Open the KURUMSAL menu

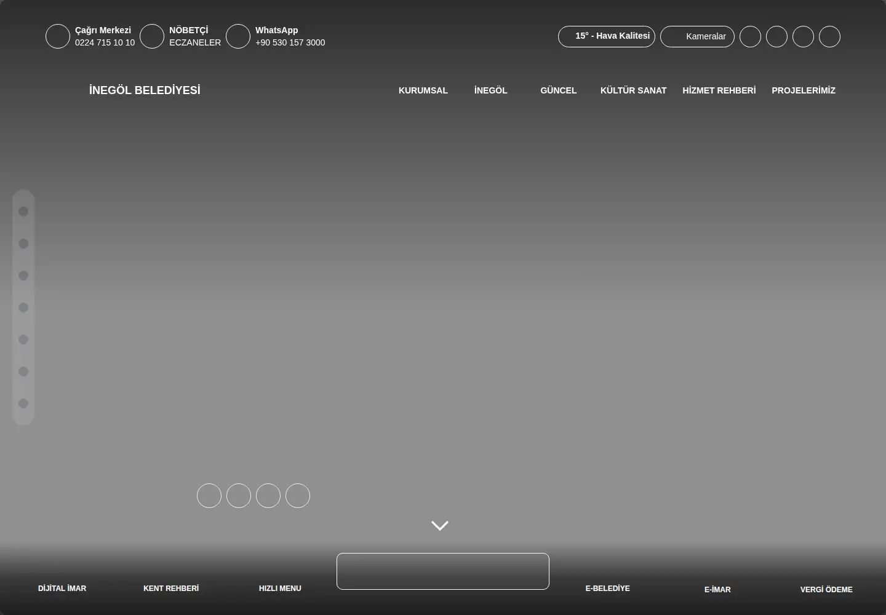coord(423,90)
